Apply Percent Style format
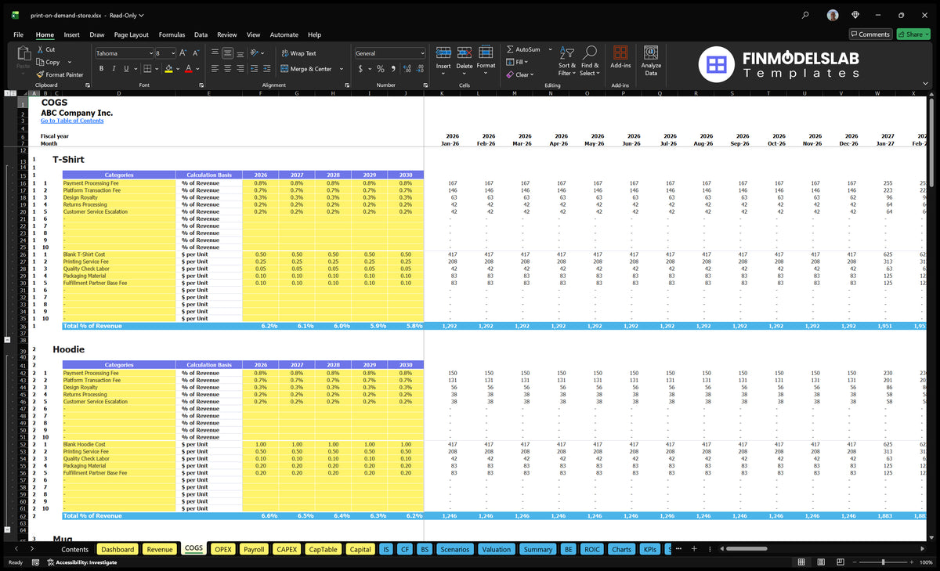 (x=381, y=68)
